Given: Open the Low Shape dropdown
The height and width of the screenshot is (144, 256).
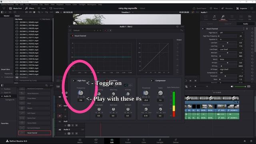Looking at the screenshot, I should tap(231, 50).
